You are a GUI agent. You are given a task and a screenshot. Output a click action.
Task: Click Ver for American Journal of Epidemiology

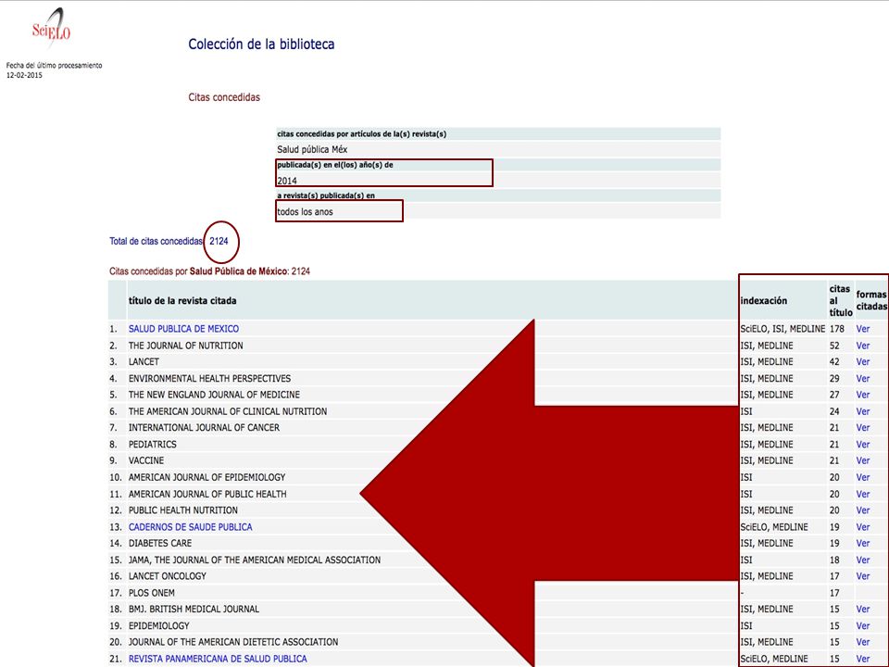pos(863,478)
